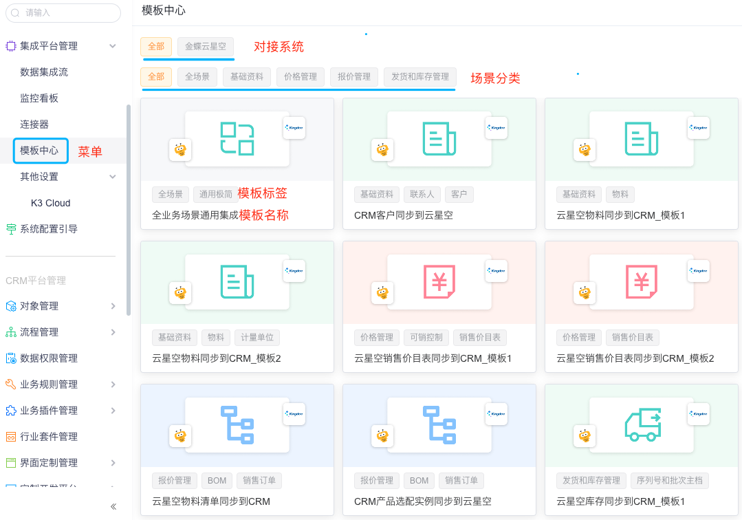
Task: Collapse sidebar with double-chevron icon
Action: pos(113,507)
